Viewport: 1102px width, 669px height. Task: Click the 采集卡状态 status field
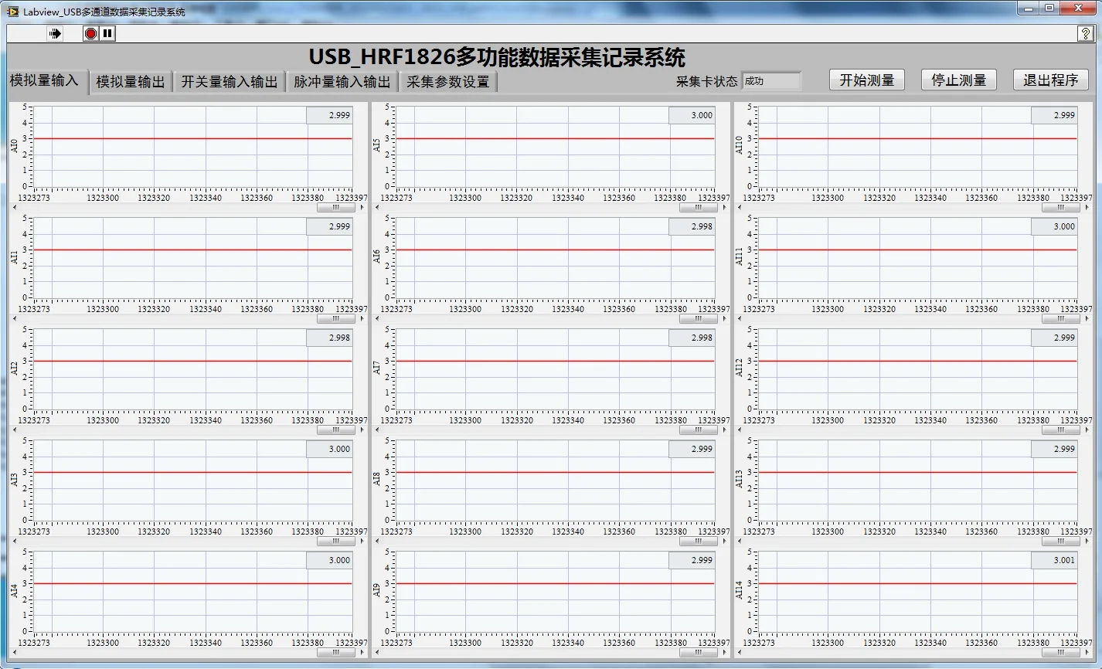[x=771, y=80]
